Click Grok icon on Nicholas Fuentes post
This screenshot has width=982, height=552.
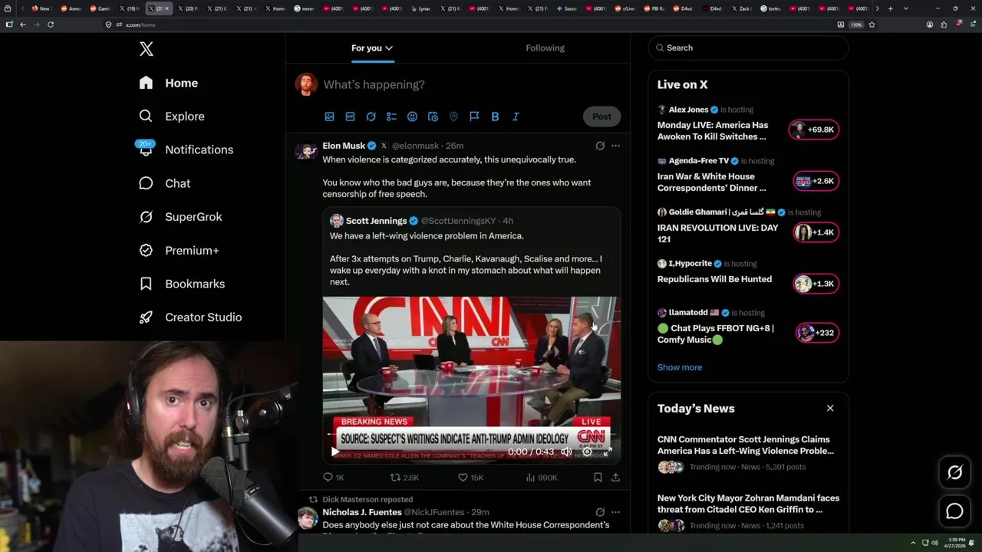pos(600,512)
